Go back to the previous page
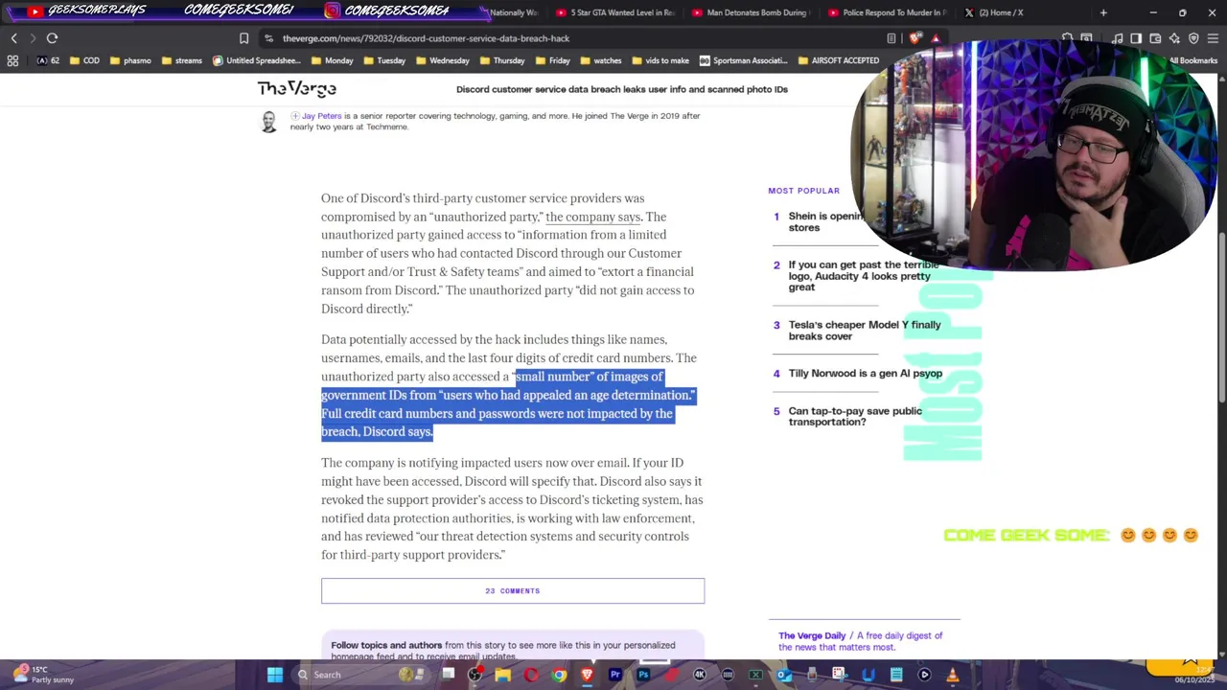This screenshot has width=1227, height=690. (13, 38)
